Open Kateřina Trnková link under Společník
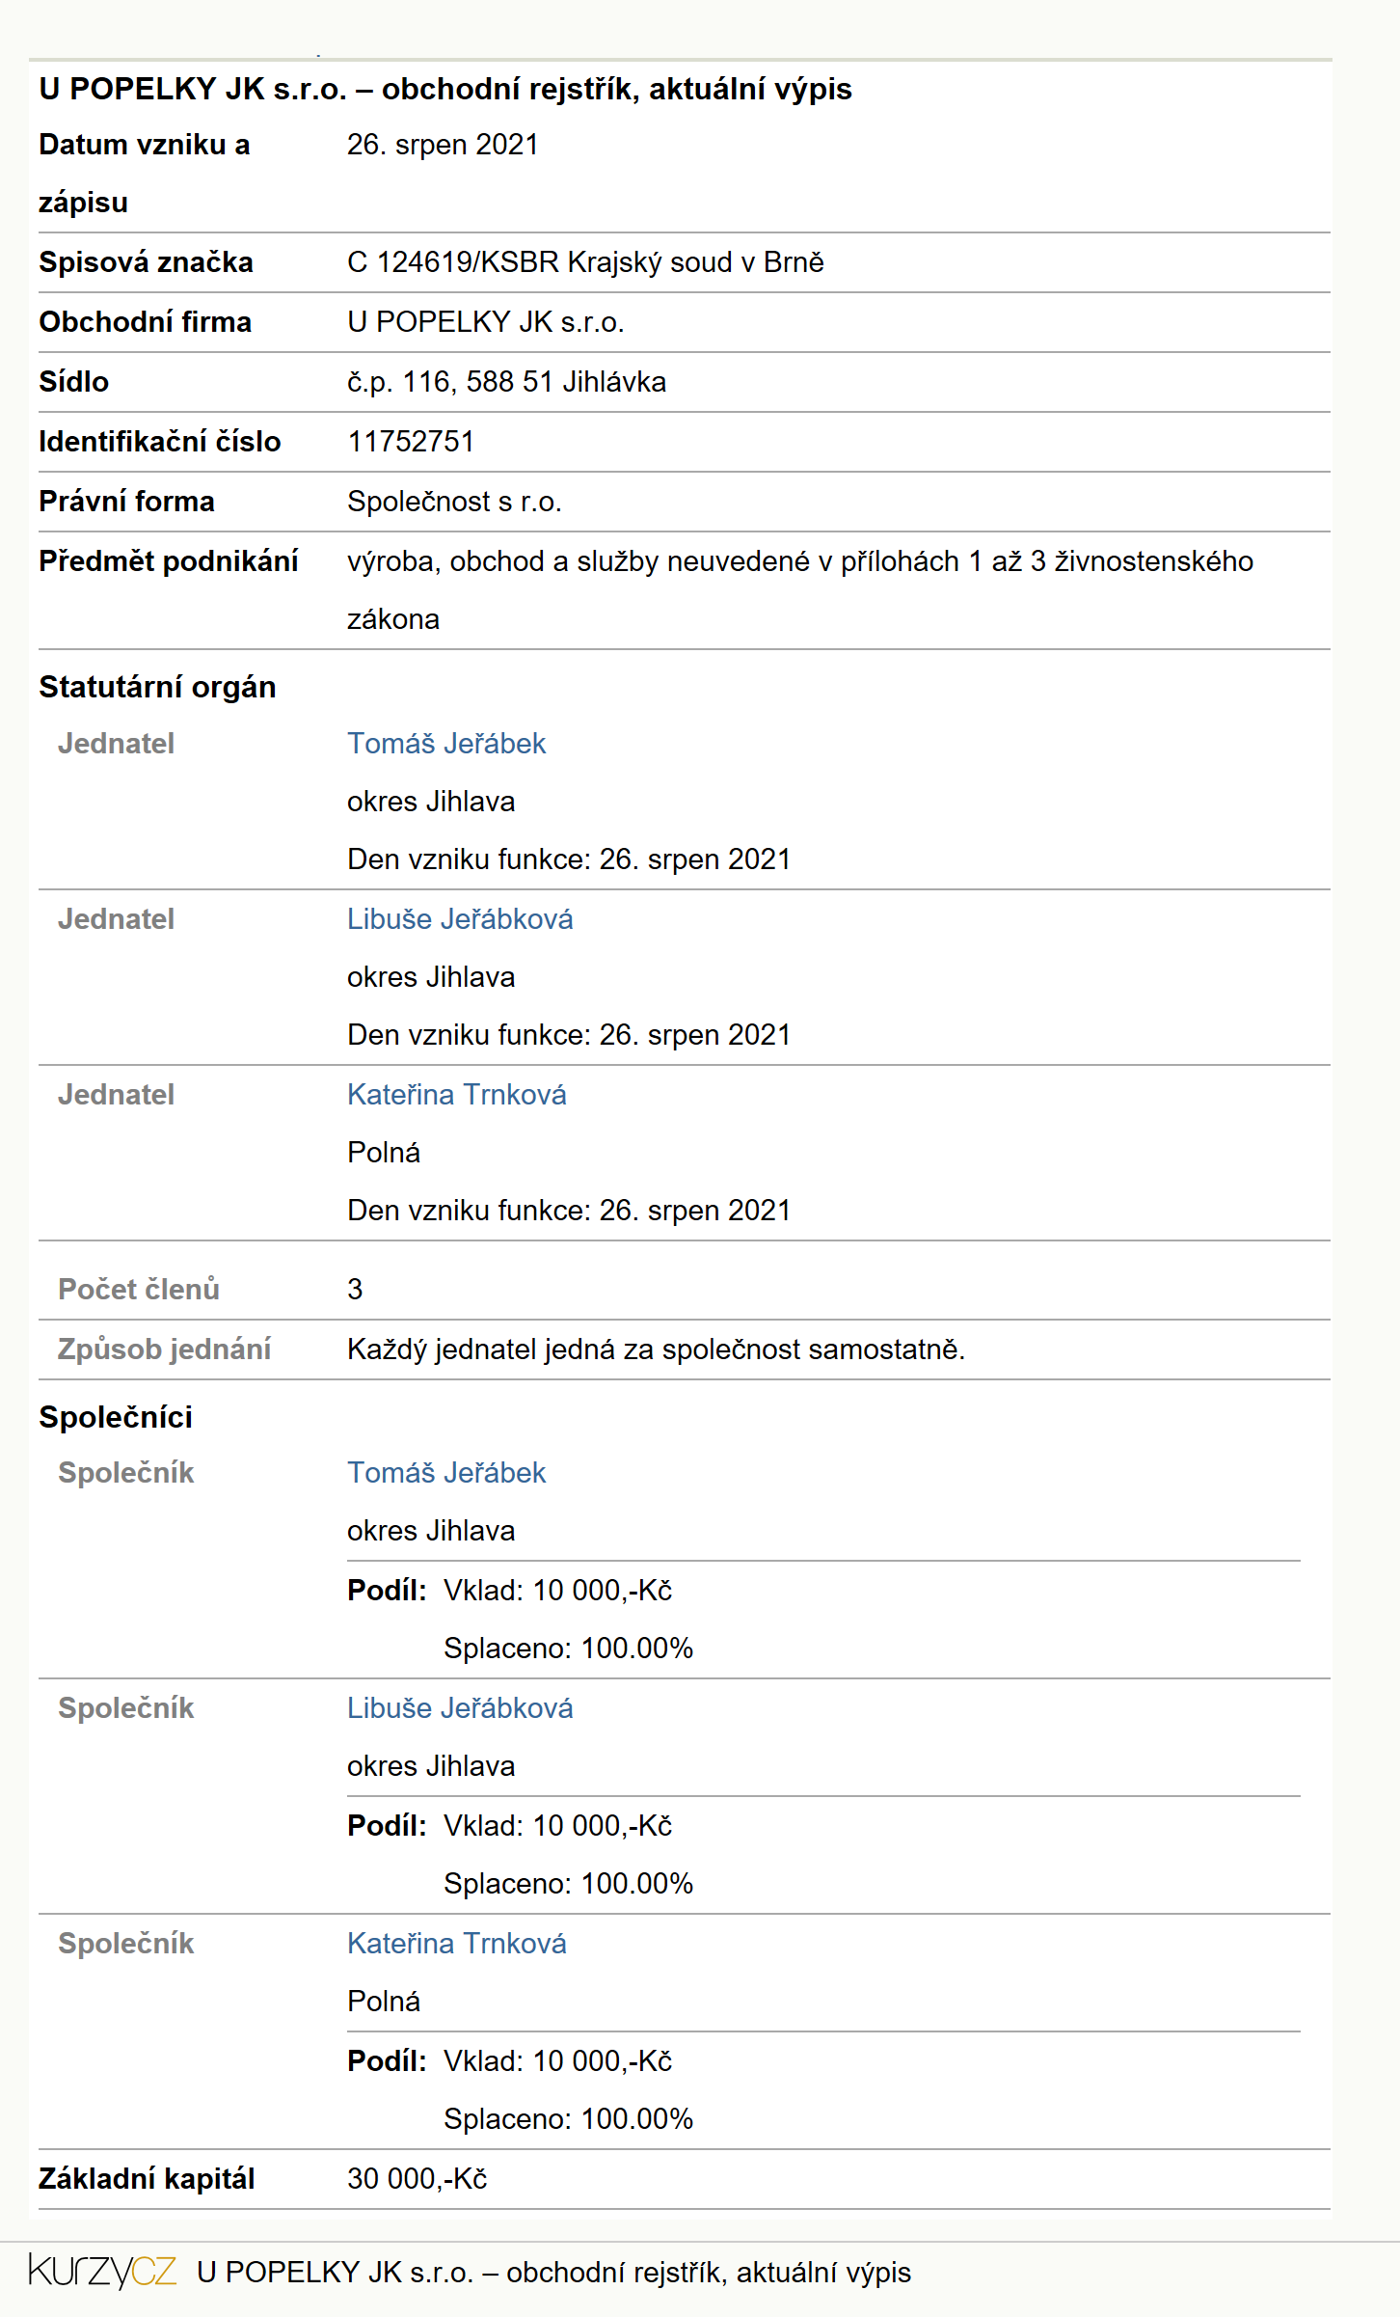The height and width of the screenshot is (2317, 1400). (x=456, y=1944)
